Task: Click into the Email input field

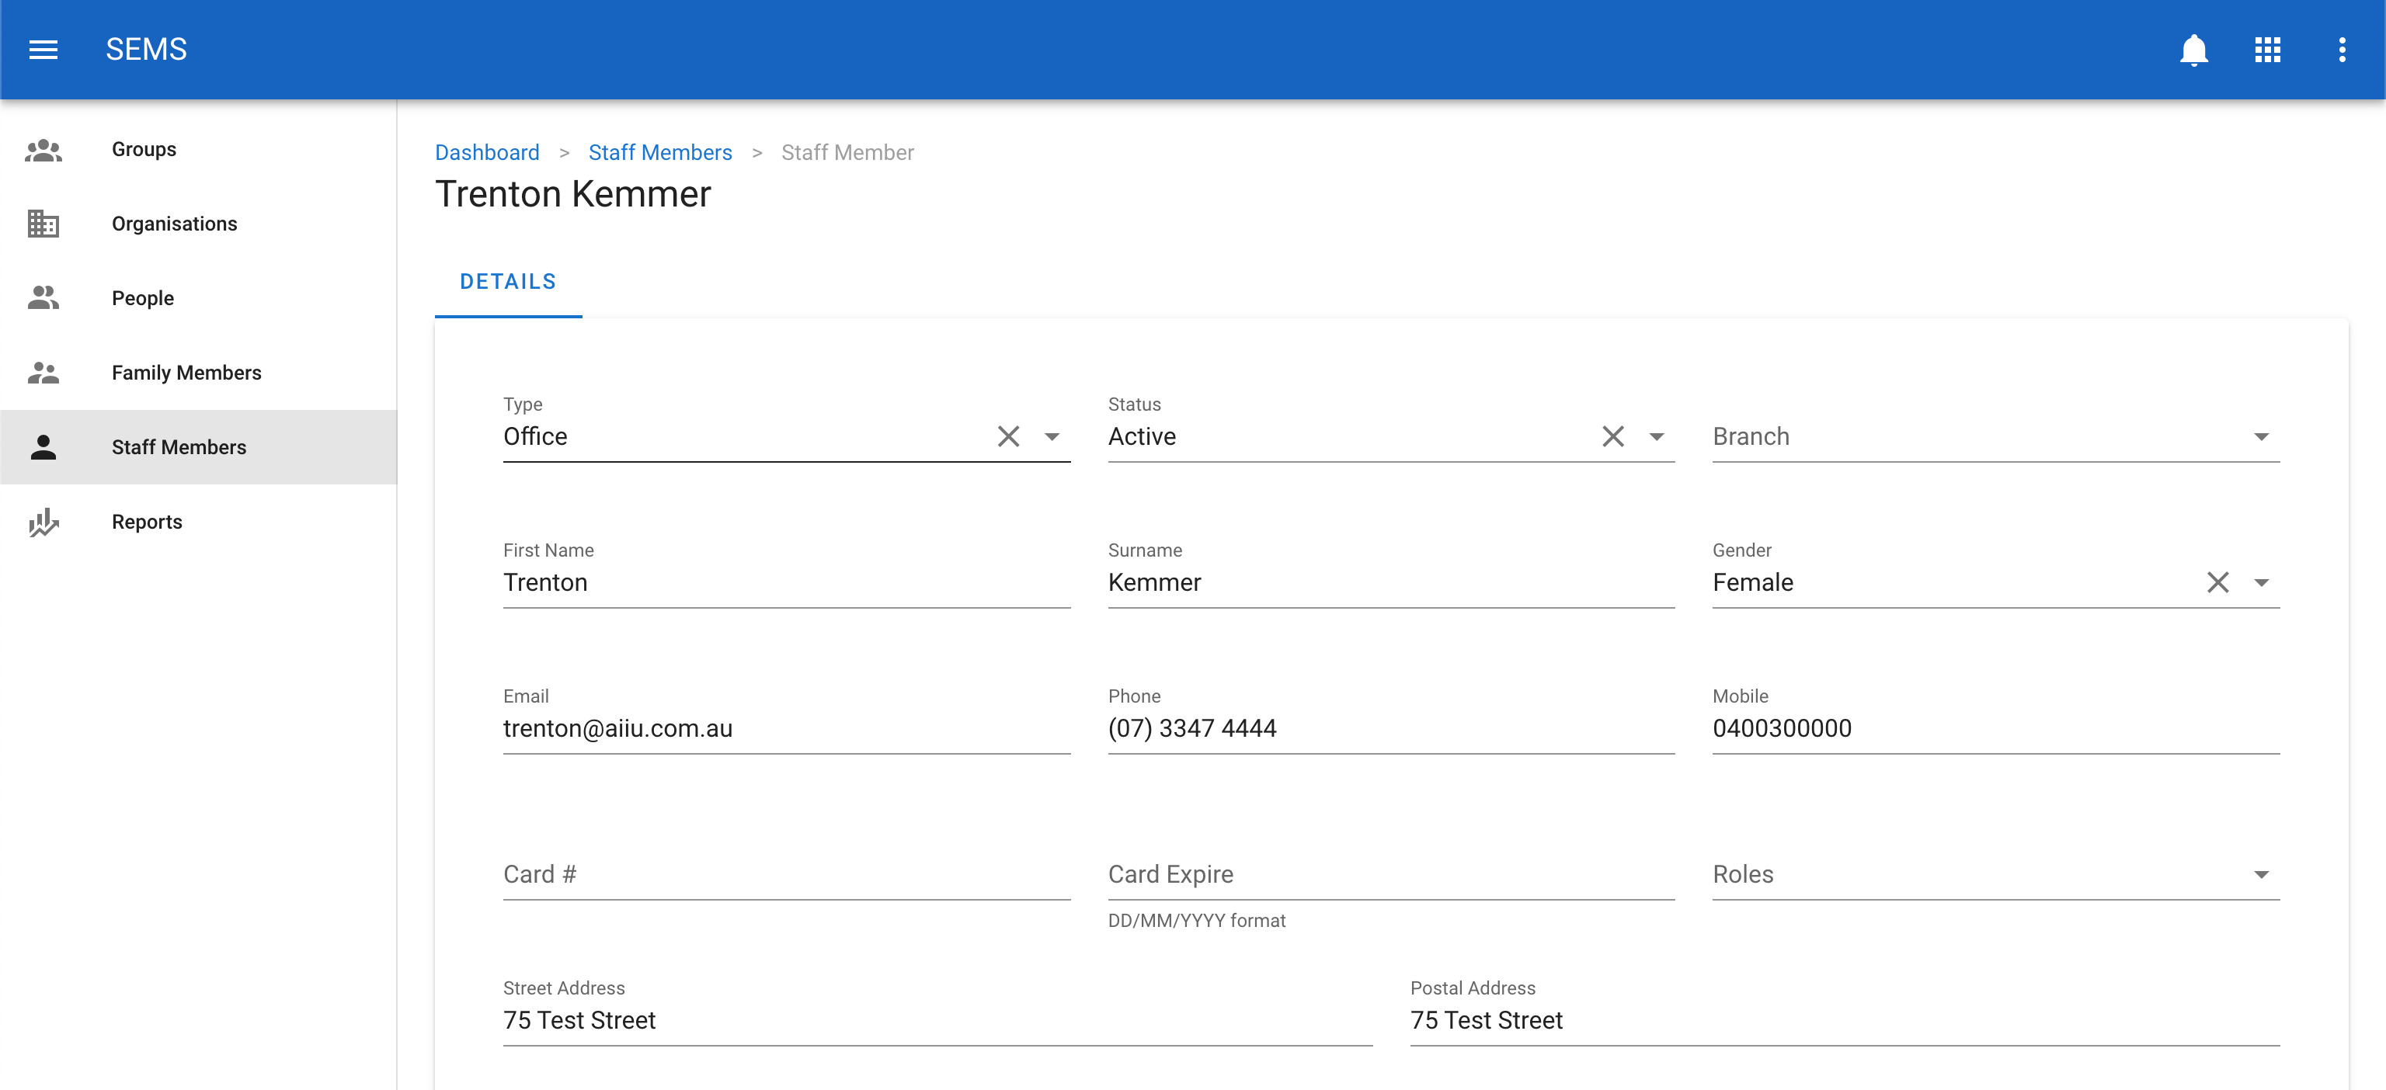Action: pos(785,728)
